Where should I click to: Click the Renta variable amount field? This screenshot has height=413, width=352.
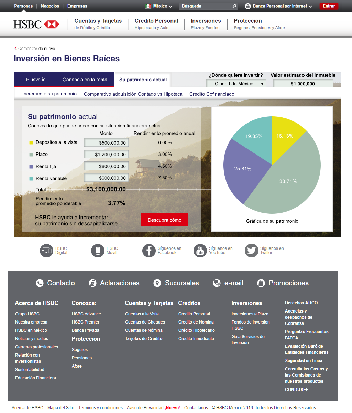106,178
